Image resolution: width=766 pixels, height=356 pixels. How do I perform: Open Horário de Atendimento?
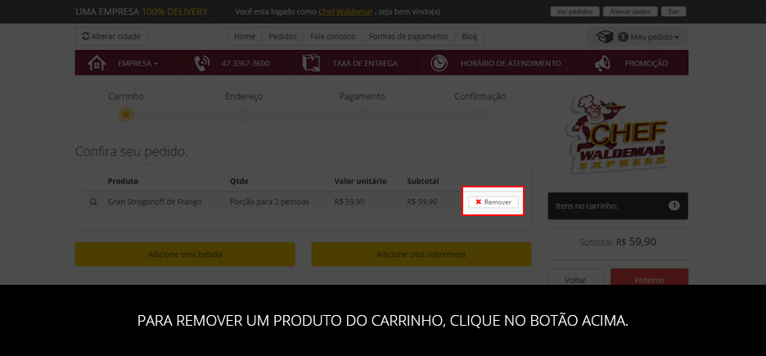[511, 64]
